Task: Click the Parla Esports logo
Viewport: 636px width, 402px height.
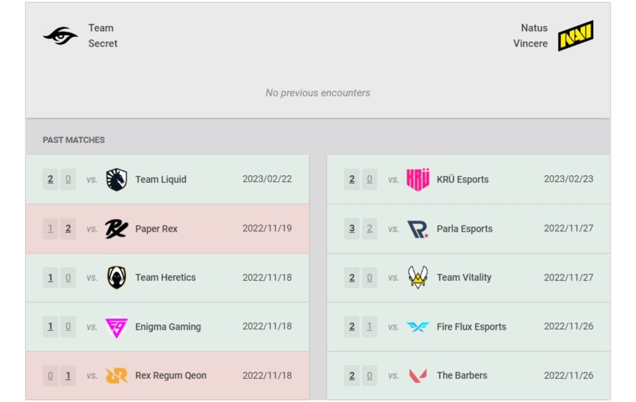Action: (418, 228)
